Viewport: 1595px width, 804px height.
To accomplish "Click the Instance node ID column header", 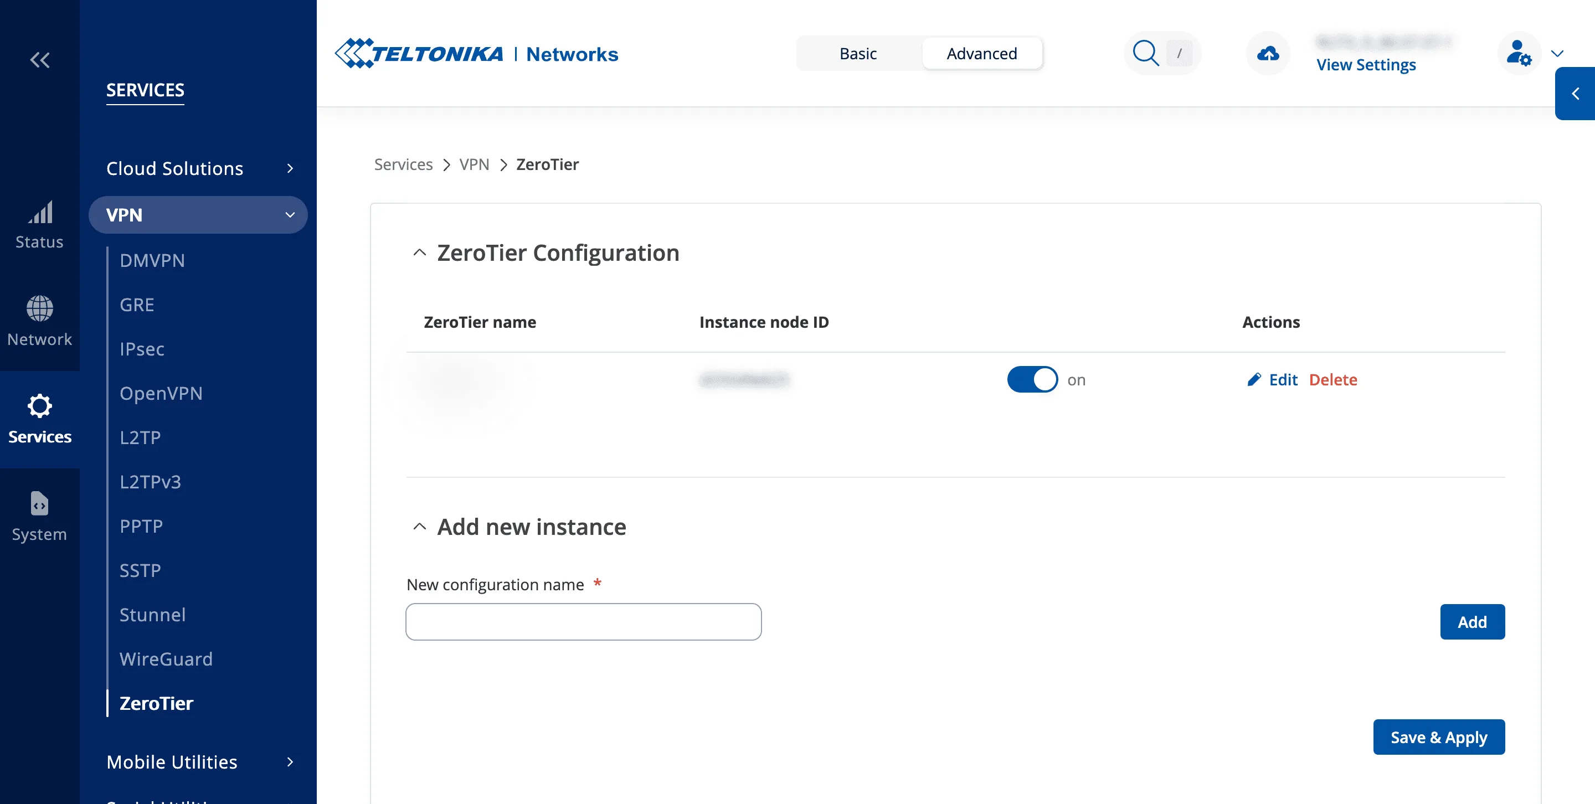I will click(x=764, y=322).
